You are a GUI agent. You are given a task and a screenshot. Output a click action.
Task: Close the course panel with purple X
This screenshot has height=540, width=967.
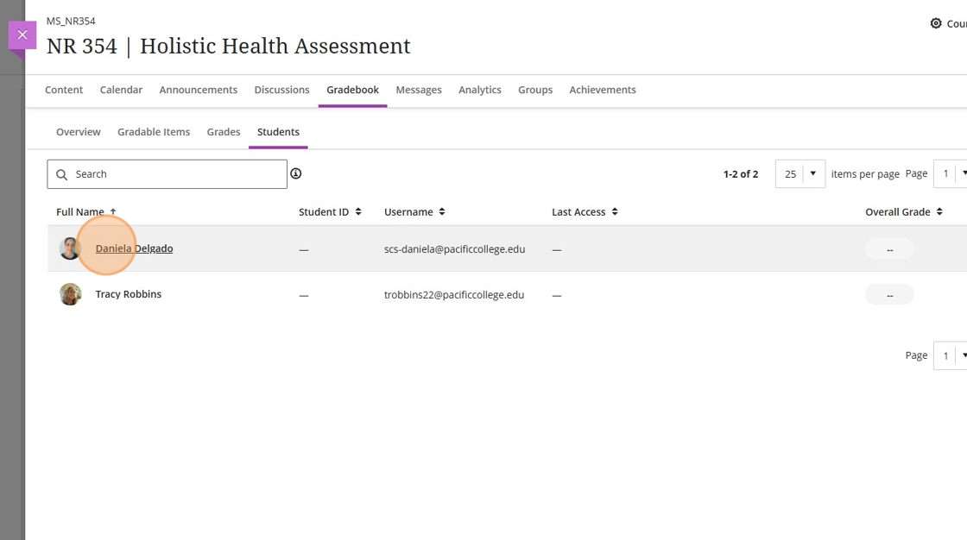click(x=22, y=35)
